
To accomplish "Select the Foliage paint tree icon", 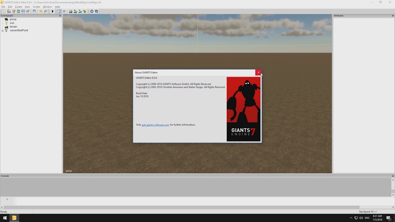I will coord(85,11).
